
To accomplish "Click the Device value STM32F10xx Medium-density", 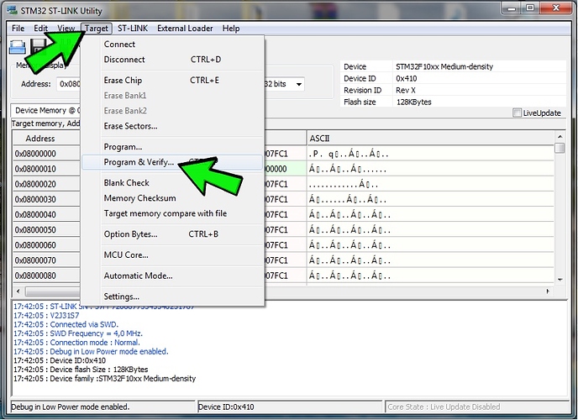I will [444, 66].
